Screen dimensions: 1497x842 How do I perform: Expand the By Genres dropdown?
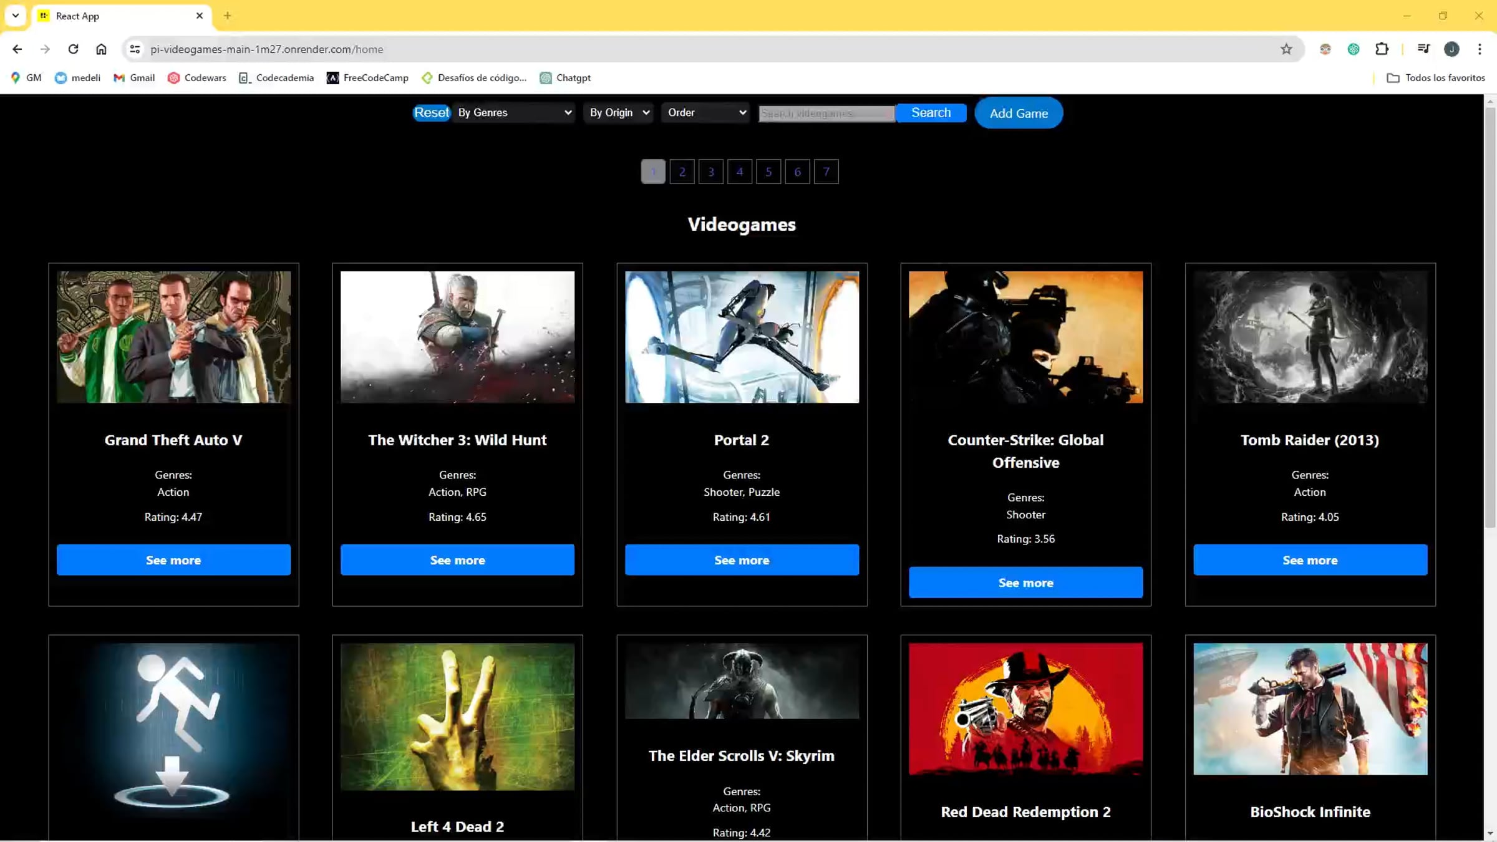click(x=513, y=113)
